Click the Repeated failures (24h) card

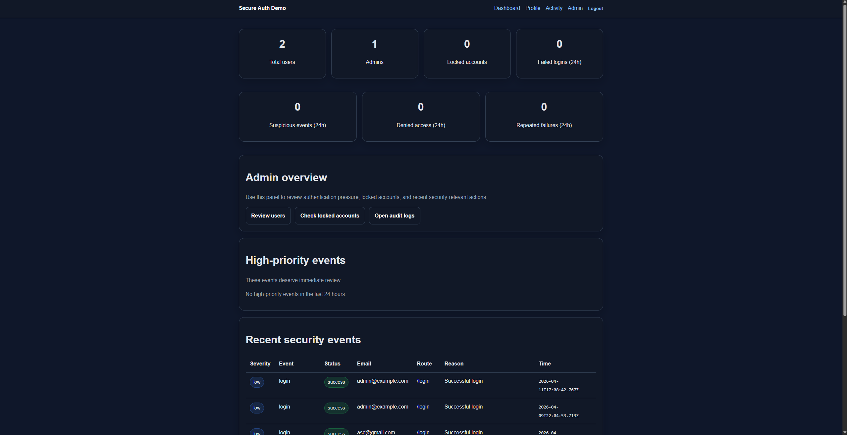click(x=544, y=116)
